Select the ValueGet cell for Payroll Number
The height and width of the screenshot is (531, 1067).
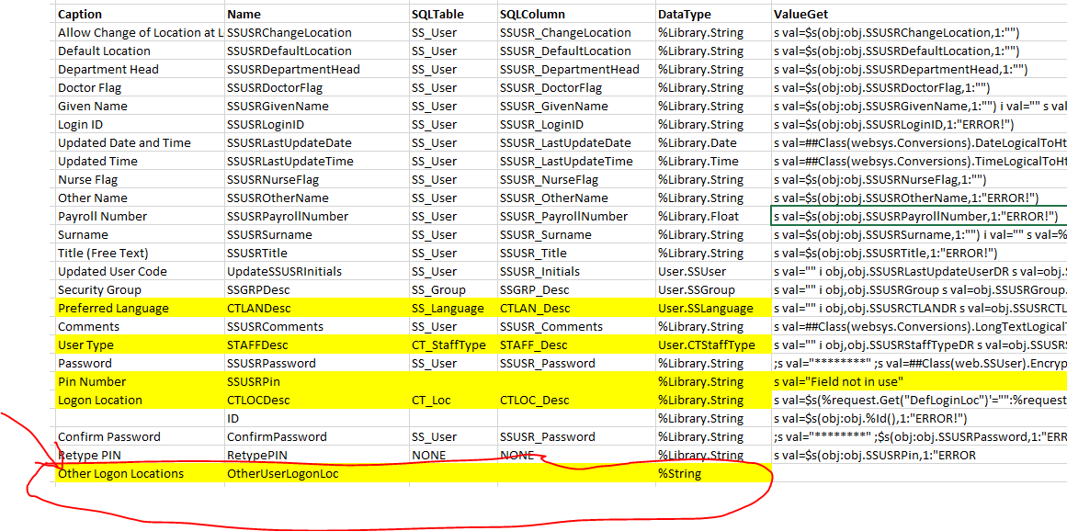[x=919, y=217]
